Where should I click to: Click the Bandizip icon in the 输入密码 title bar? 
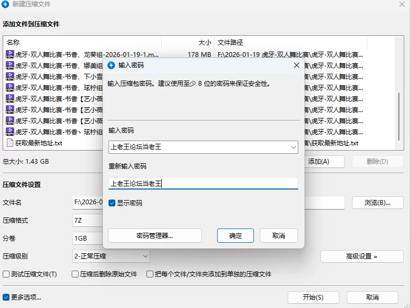[x=111, y=65]
